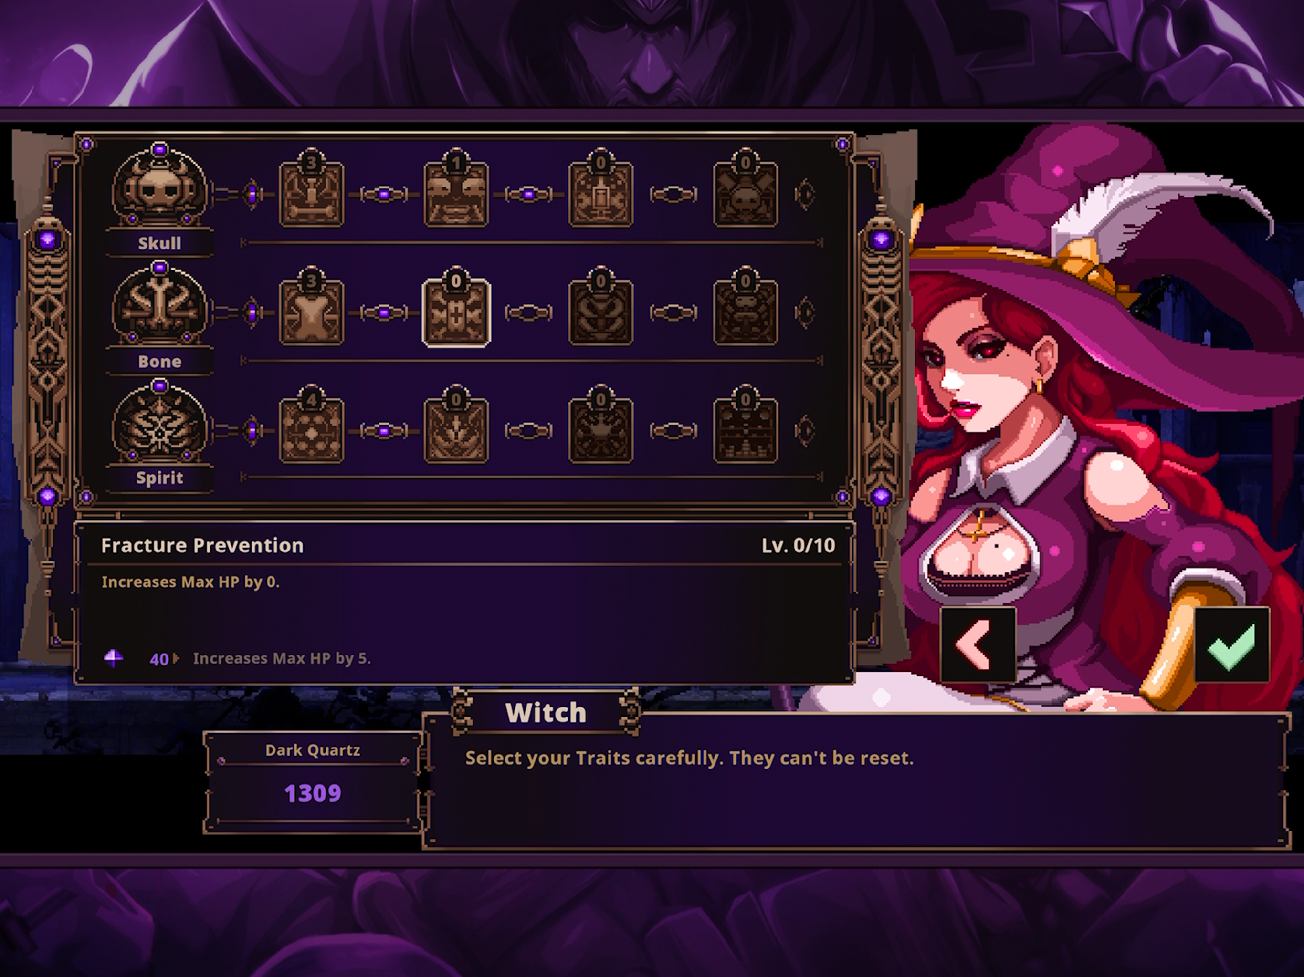
Task: Choose the fourth Bone trait tile
Action: pyautogui.click(x=746, y=307)
